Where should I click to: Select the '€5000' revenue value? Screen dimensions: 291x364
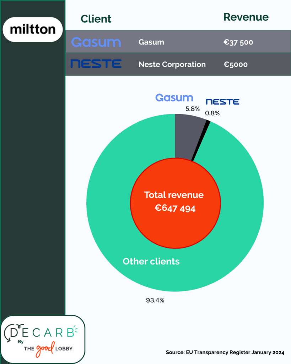pyautogui.click(x=236, y=64)
